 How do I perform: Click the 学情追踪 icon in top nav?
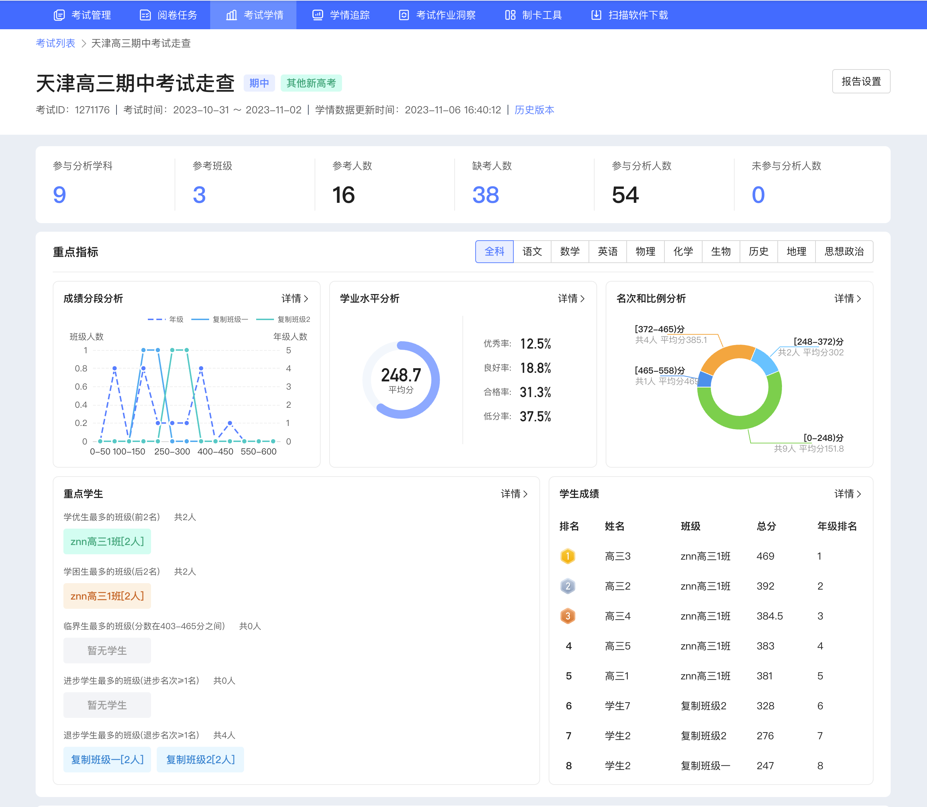coord(318,15)
